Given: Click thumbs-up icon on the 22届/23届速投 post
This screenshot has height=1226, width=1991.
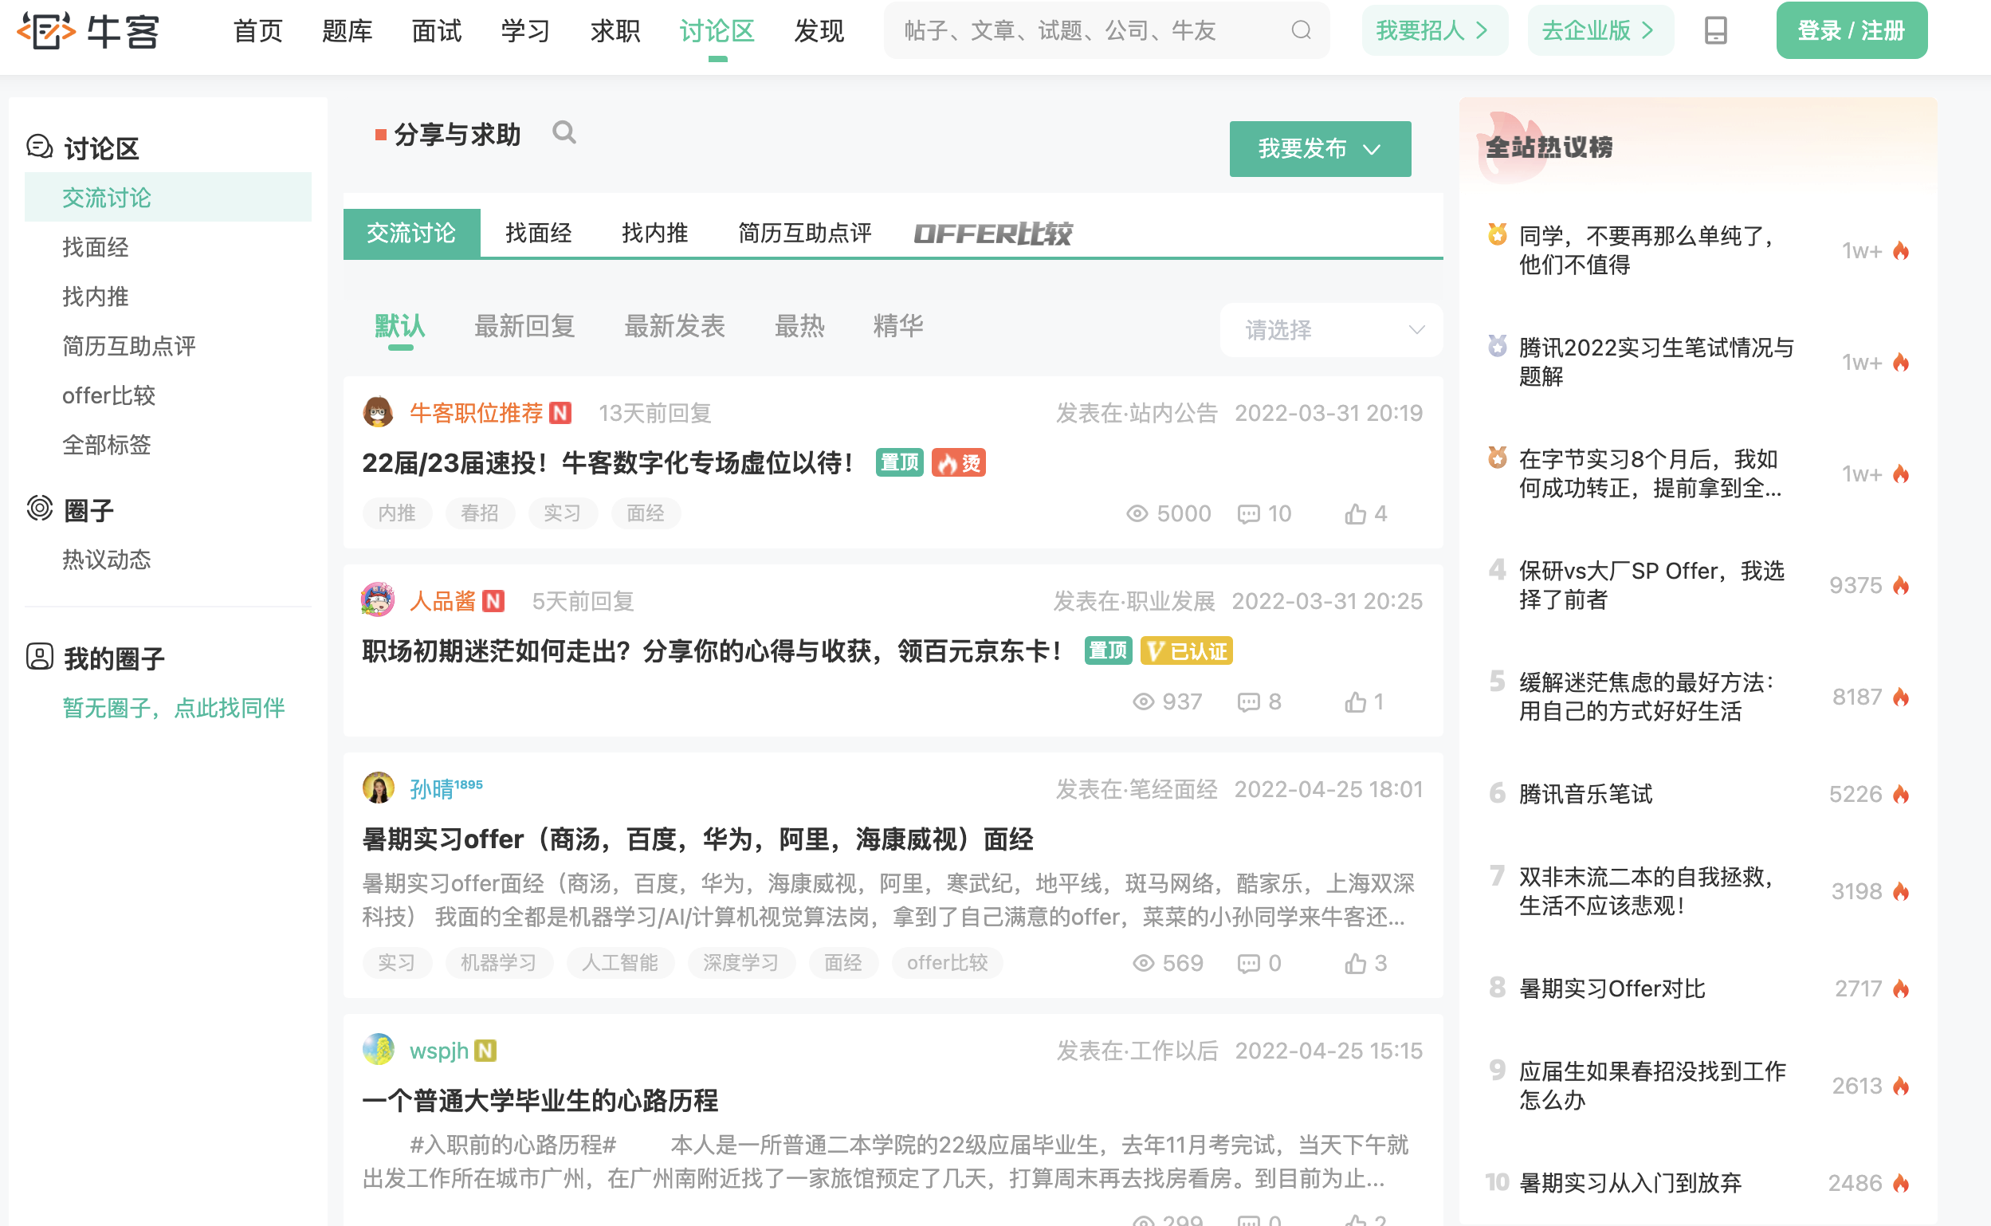Looking at the screenshot, I should point(1355,514).
